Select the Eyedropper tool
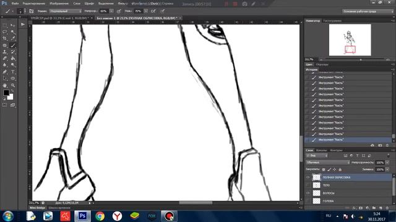 click(x=12, y=38)
